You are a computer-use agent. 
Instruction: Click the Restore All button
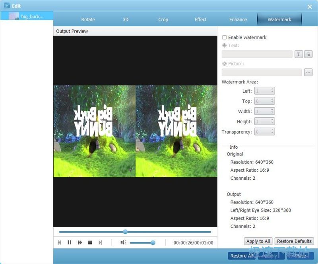(x=241, y=256)
